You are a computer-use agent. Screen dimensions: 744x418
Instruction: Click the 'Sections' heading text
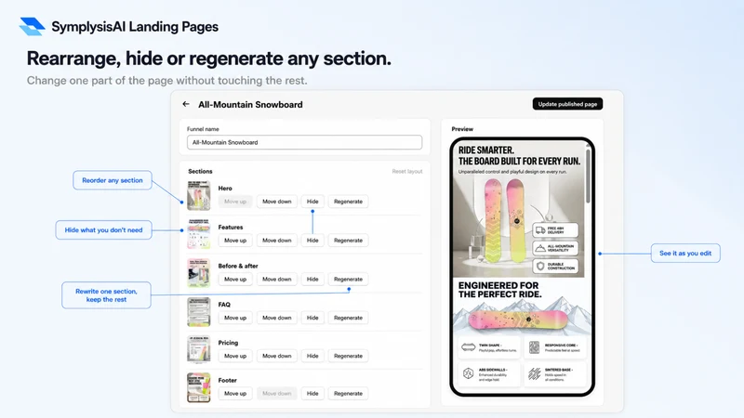(x=200, y=172)
